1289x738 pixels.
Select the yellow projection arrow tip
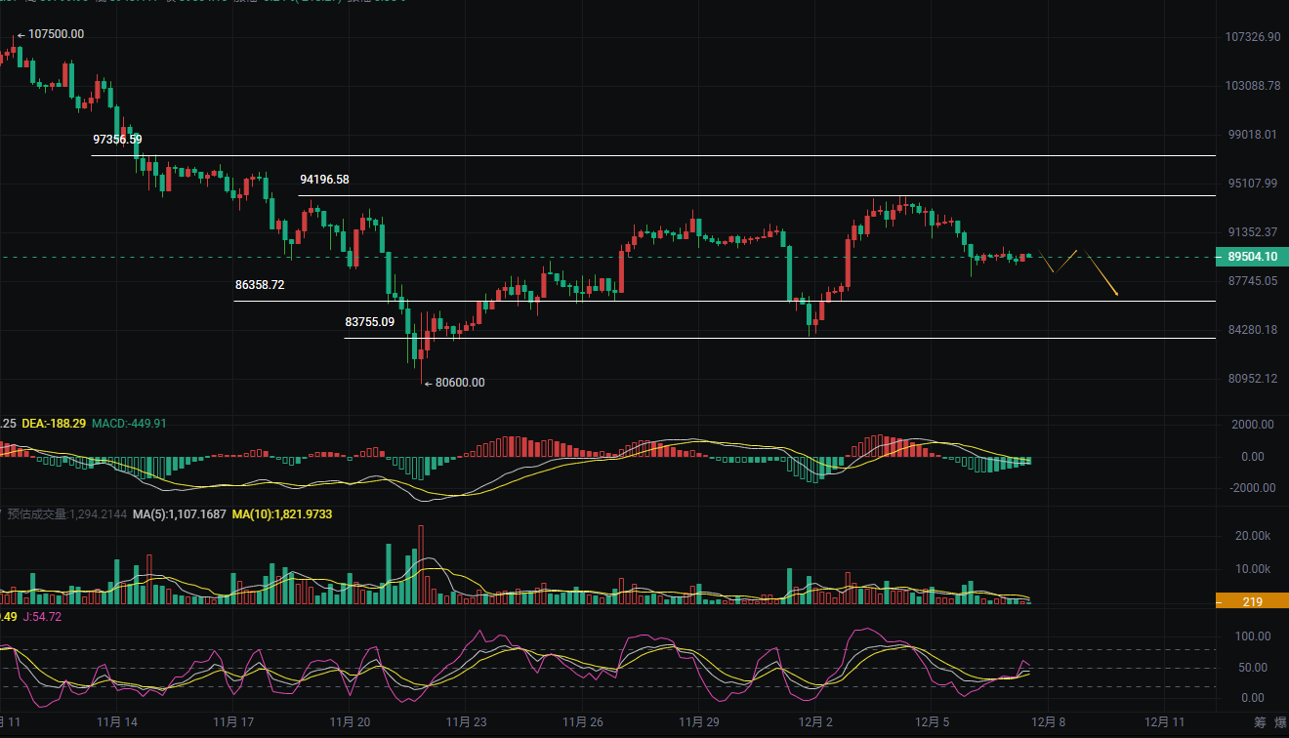tap(1117, 295)
